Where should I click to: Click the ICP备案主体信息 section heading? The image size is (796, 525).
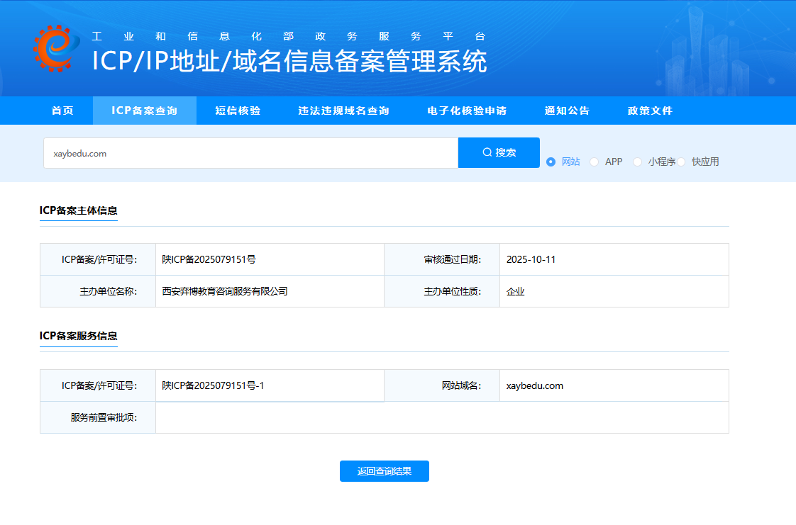[x=79, y=211]
